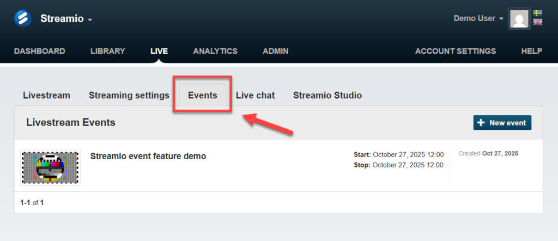Go to the Dashboard menu

click(x=39, y=51)
